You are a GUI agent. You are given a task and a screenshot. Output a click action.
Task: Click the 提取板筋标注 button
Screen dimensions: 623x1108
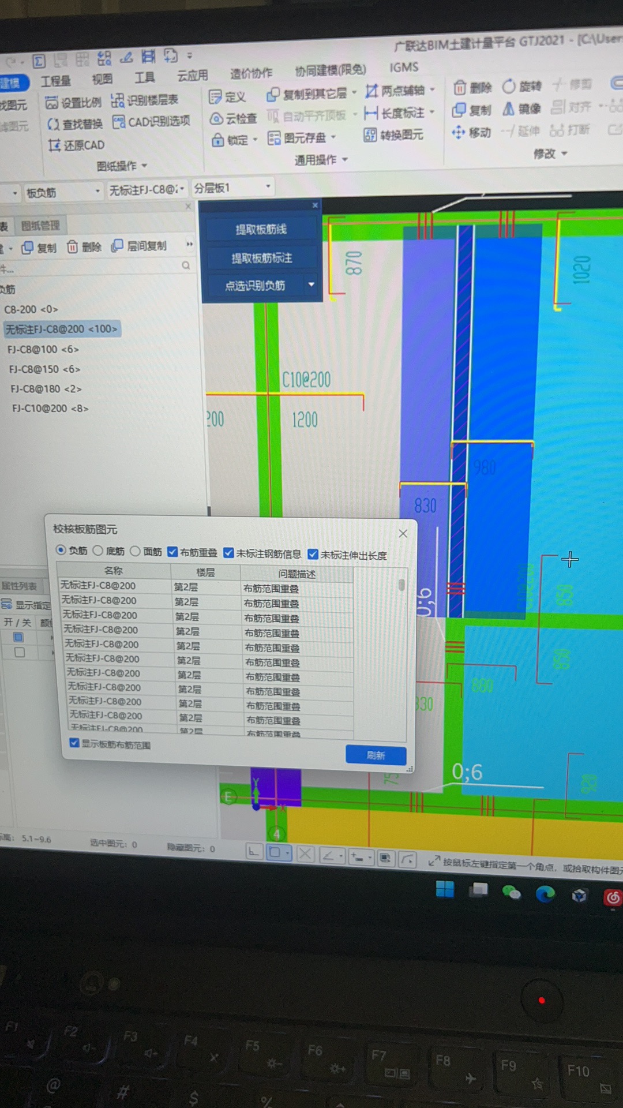tap(261, 257)
